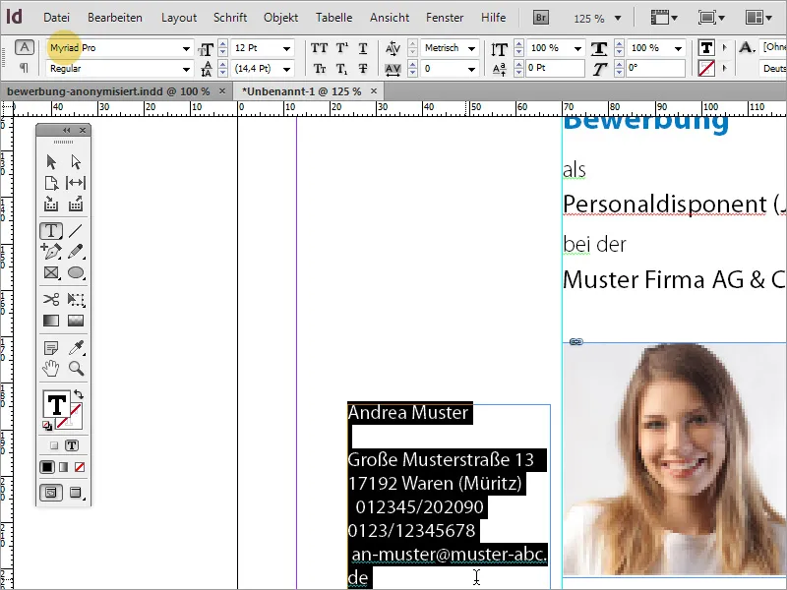The width and height of the screenshot is (787, 590).
Task: Swap fill and stroke arrow icon
Action: pos(79,395)
